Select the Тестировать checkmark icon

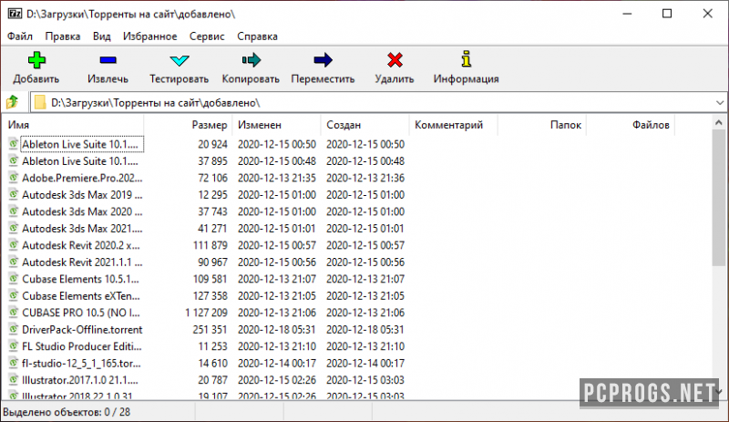pos(179,60)
